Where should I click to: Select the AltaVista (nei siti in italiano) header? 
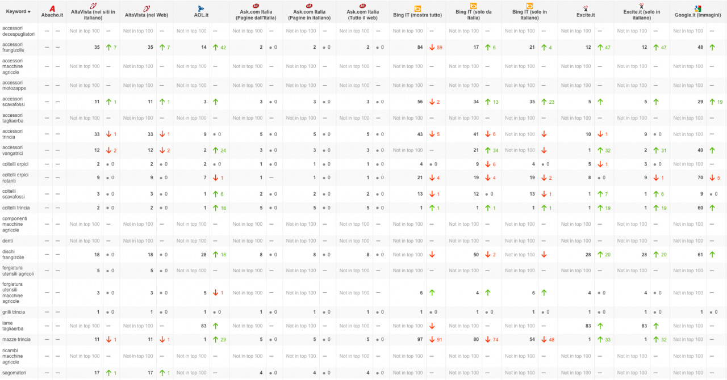(x=93, y=15)
